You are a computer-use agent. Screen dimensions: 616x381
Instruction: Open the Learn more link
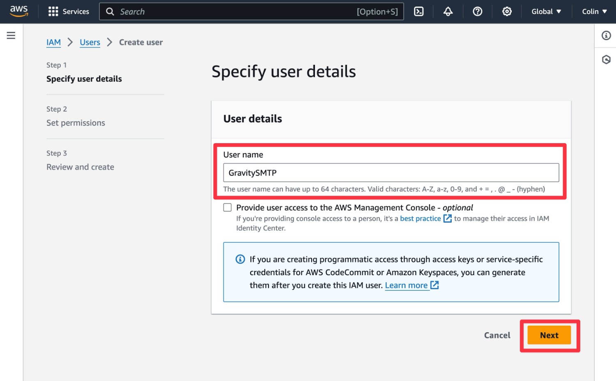pyautogui.click(x=406, y=285)
